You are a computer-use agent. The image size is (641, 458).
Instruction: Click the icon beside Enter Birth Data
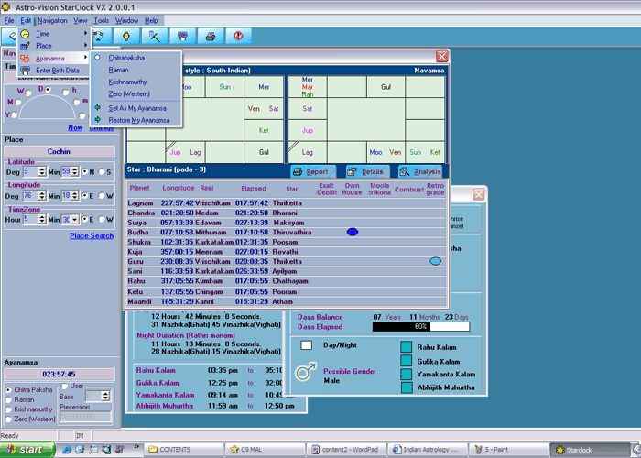coord(25,71)
